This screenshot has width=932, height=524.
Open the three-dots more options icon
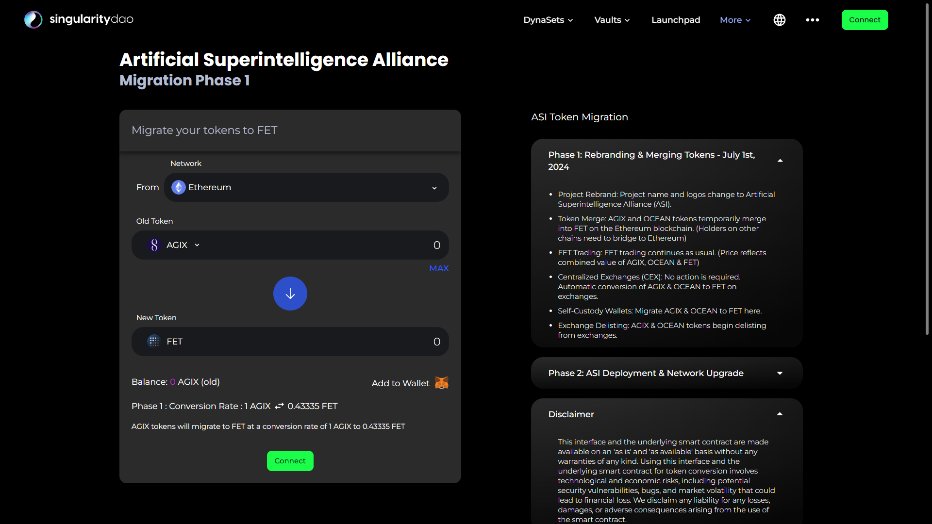pyautogui.click(x=813, y=20)
